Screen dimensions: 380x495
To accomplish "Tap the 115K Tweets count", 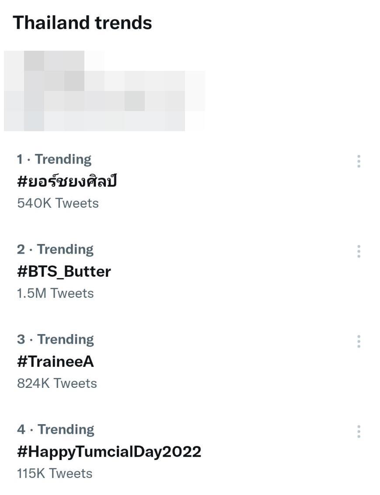I will pyautogui.click(x=55, y=474).
